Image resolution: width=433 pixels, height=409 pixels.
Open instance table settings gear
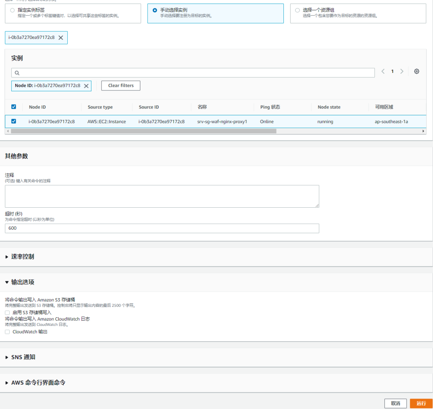(x=417, y=72)
